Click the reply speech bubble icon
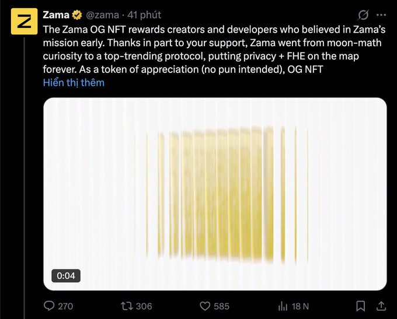 click(x=49, y=306)
